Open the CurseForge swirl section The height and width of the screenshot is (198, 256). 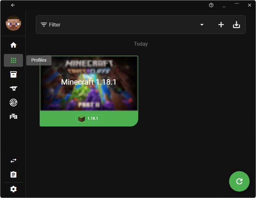click(x=13, y=103)
